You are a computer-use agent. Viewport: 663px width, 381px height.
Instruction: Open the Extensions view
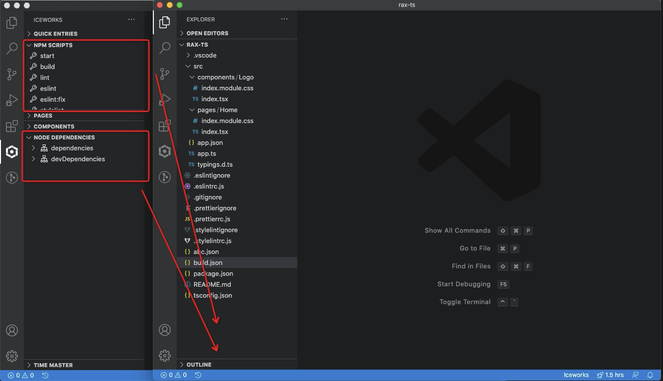click(165, 126)
